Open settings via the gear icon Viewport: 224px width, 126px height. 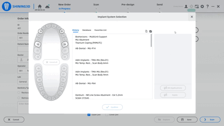pyautogui.click(x=202, y=6)
